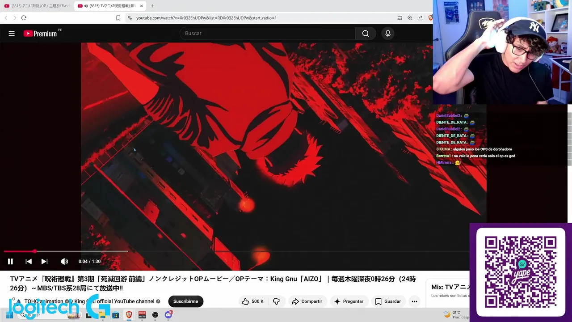Start voice search with microphone icon
Viewport: 572px width, 322px height.
point(388,34)
